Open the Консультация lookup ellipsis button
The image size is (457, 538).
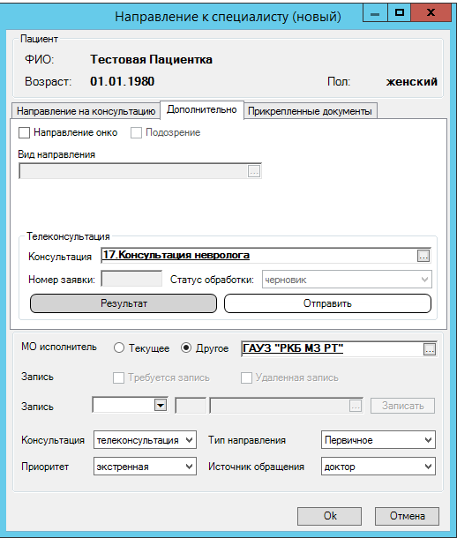[x=423, y=256]
